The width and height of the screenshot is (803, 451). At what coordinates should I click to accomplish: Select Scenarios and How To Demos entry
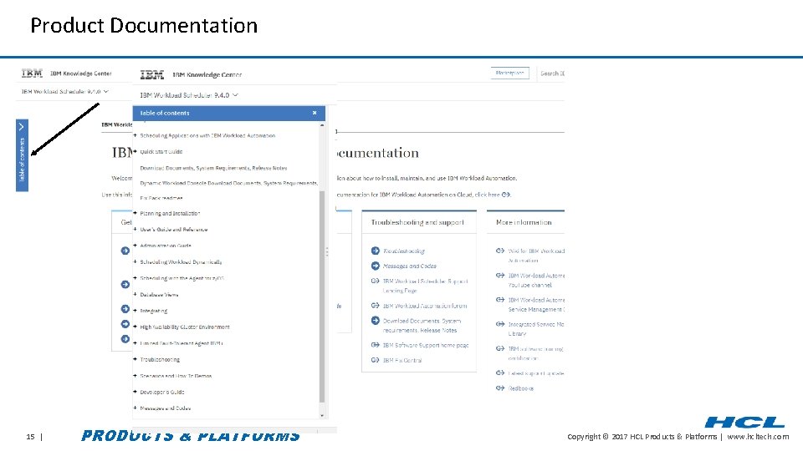(176, 376)
